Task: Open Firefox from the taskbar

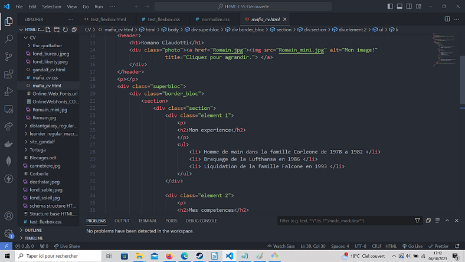Action: click(169, 256)
